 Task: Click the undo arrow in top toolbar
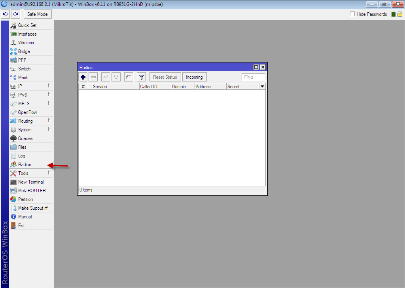[x=6, y=14]
